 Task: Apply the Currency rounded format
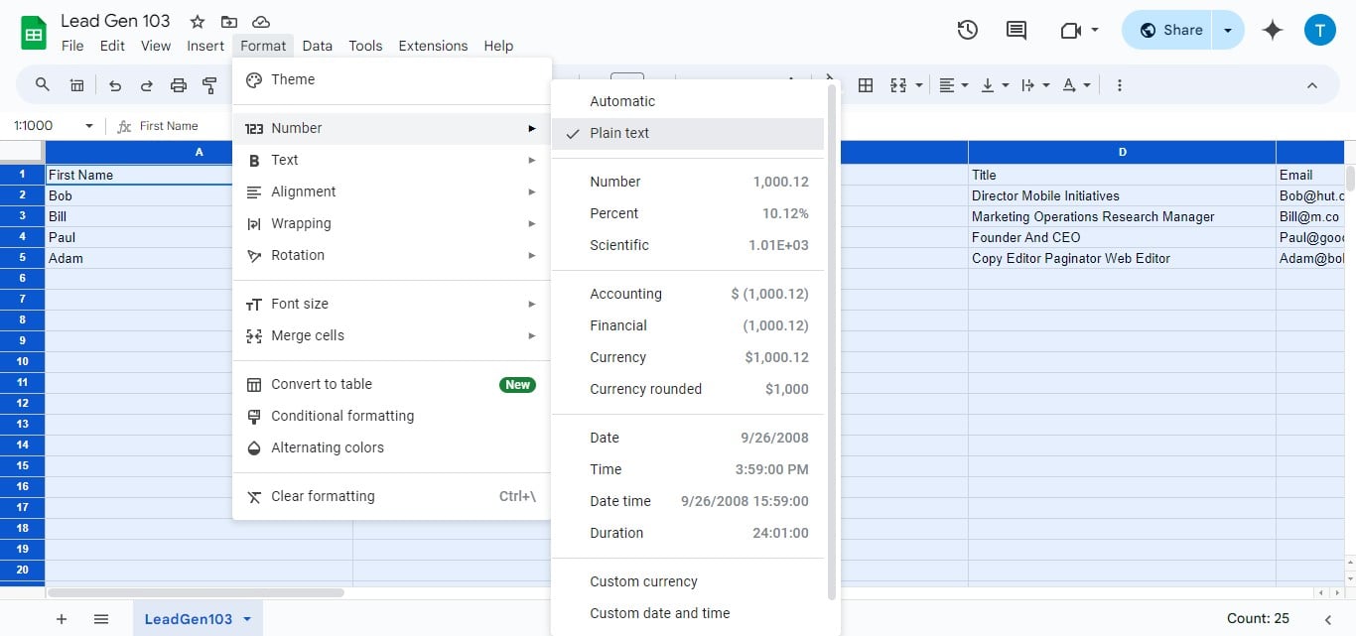[x=645, y=389]
